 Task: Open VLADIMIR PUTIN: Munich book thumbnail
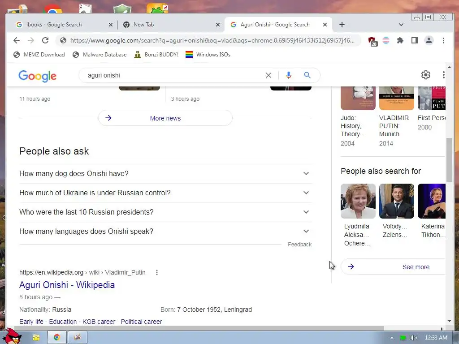click(397, 98)
